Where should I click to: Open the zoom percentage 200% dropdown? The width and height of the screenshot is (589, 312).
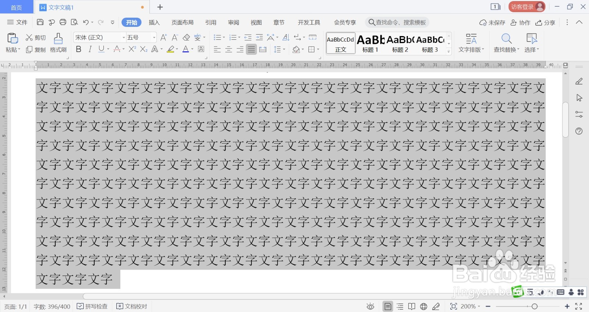(470, 306)
